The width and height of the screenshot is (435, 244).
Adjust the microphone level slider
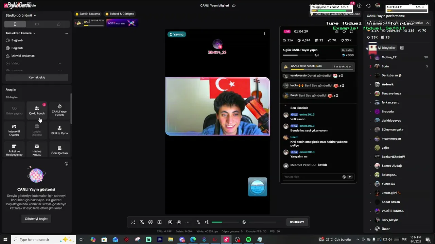(262, 222)
